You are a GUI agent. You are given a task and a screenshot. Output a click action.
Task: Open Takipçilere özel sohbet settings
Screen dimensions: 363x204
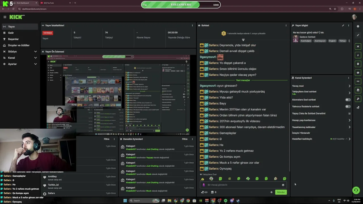[321, 93]
